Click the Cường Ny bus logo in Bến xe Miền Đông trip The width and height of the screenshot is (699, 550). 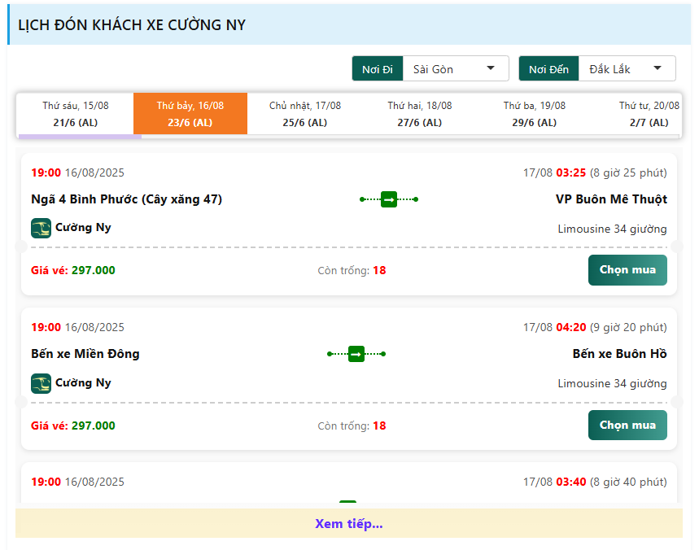(41, 383)
